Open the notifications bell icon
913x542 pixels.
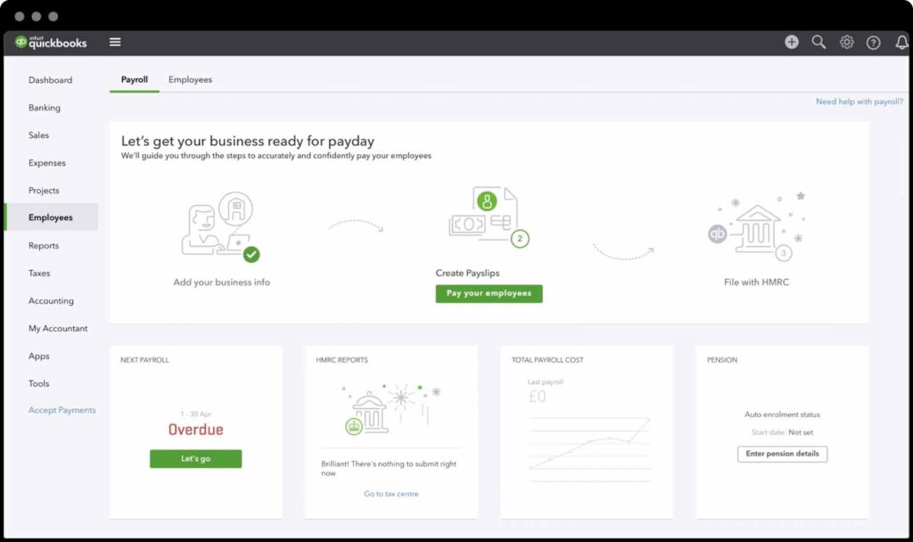pyautogui.click(x=901, y=41)
